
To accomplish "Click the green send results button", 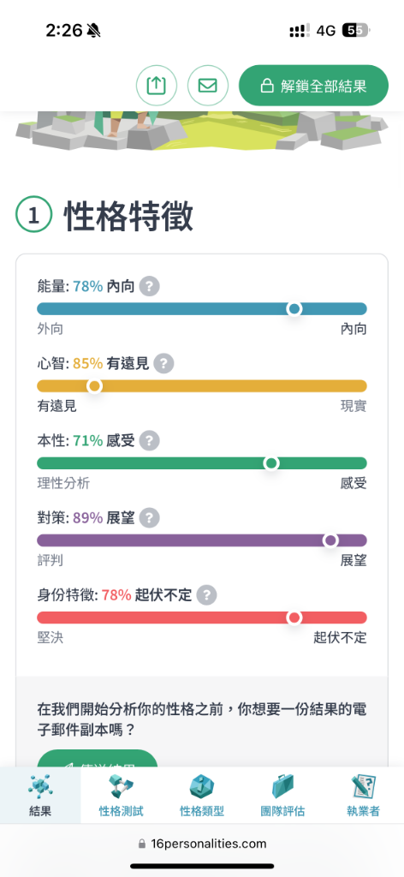I will pos(98,758).
